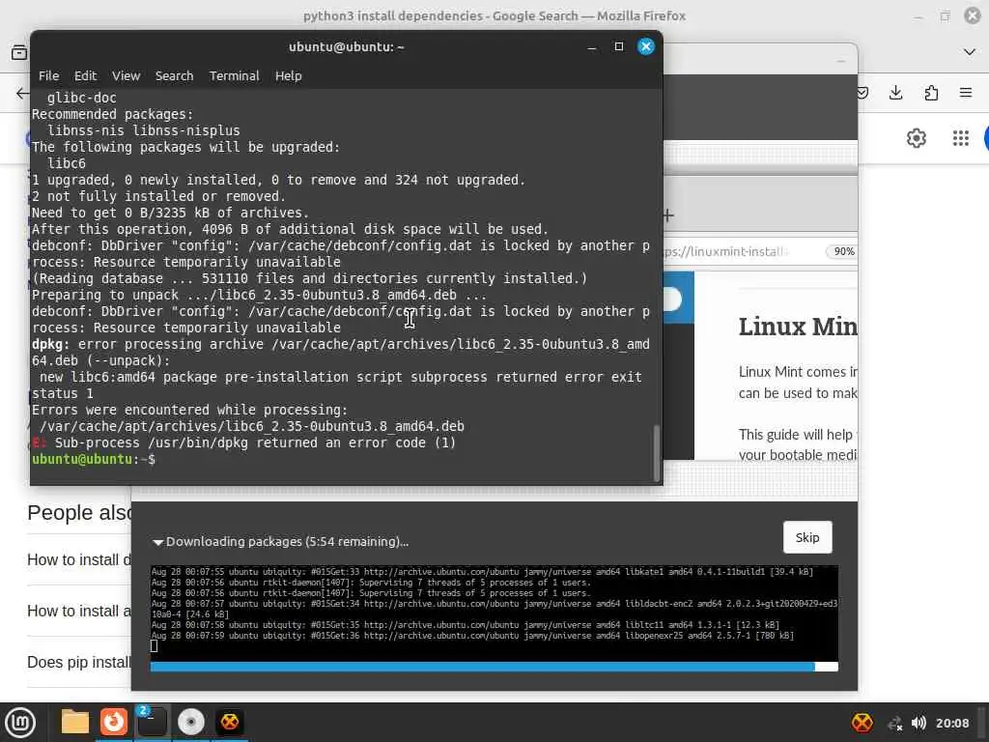Screen dimensions: 989x742
Task: Click the orange X system tray icon
Action: 862,723
